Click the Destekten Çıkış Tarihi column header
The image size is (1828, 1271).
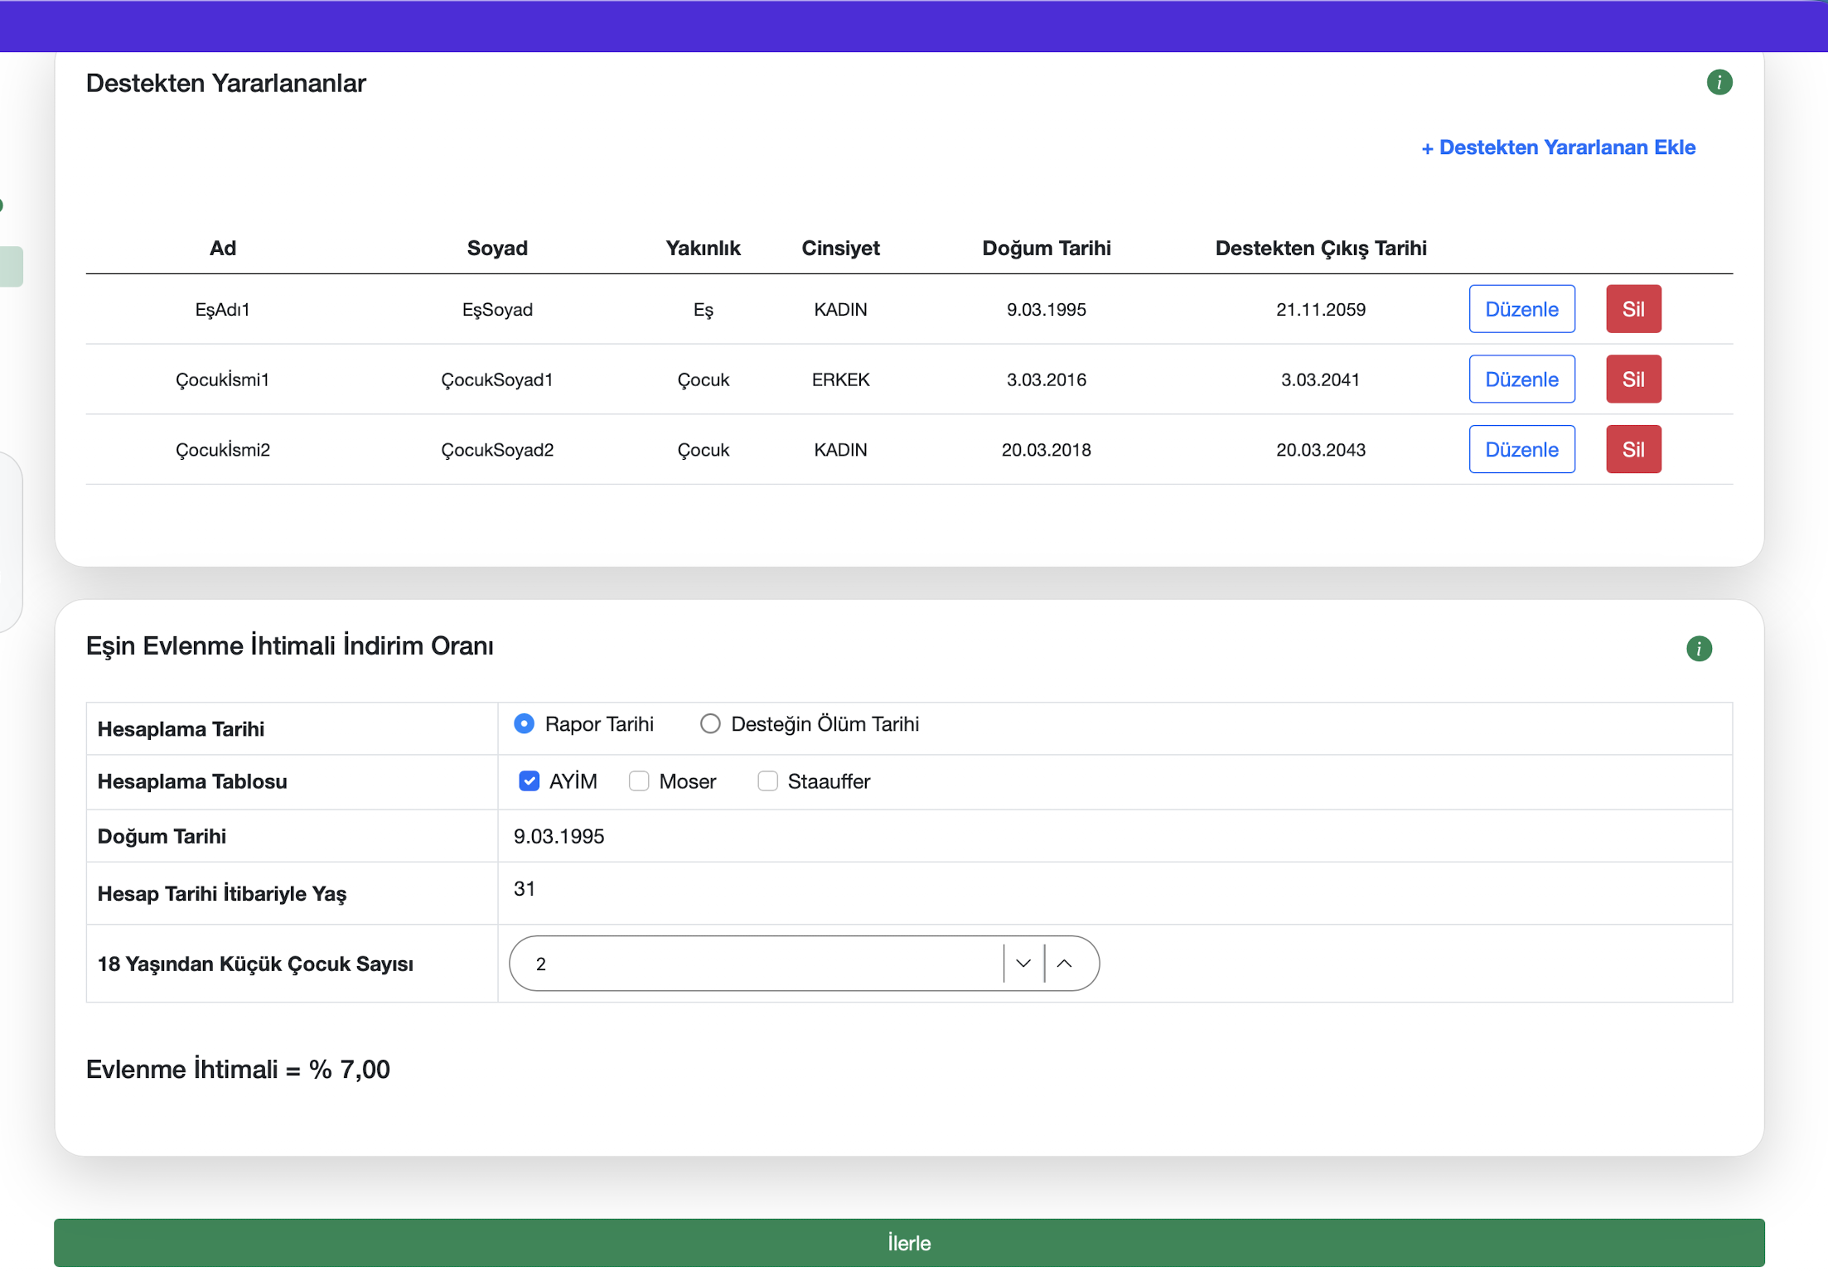coord(1320,248)
